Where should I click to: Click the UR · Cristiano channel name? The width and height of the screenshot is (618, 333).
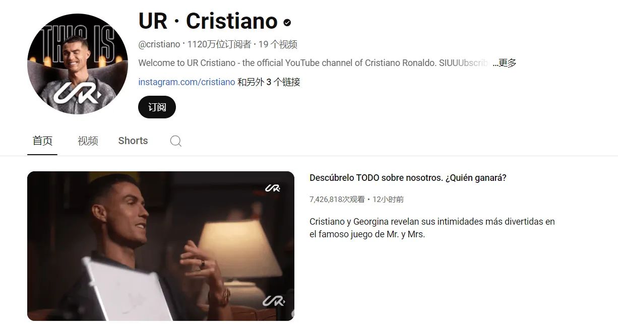point(208,21)
